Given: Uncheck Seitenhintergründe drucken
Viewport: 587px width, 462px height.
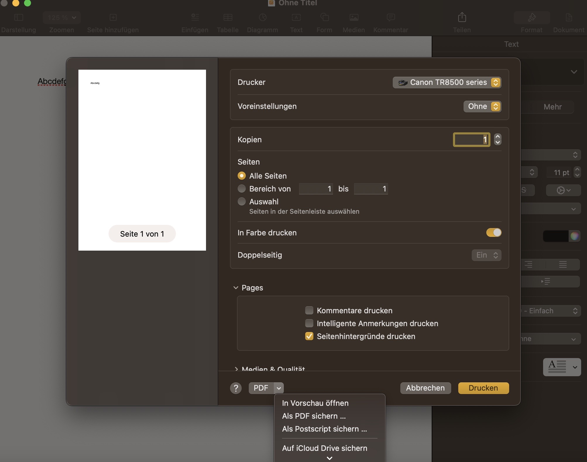Looking at the screenshot, I should [309, 336].
